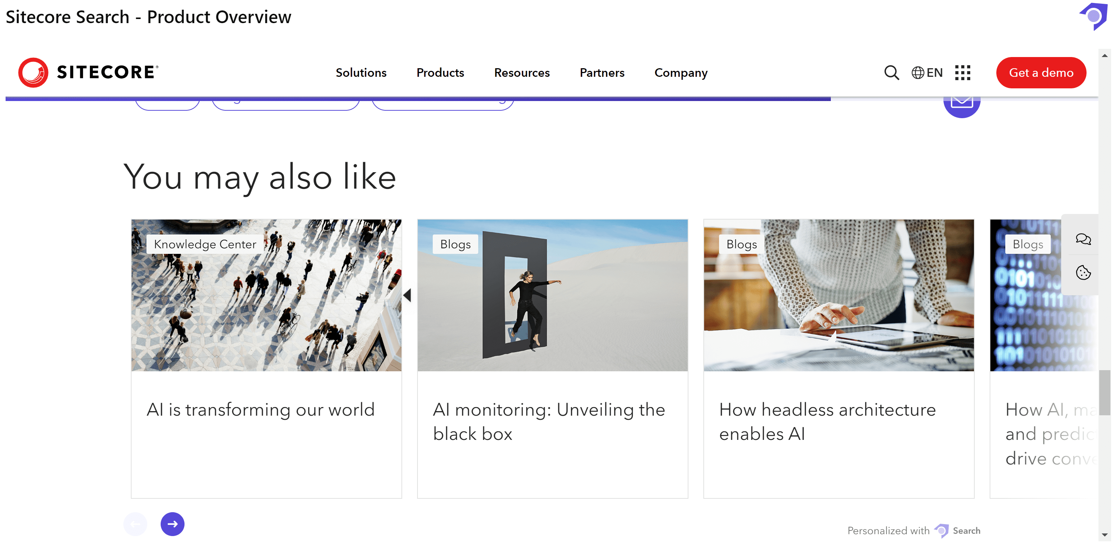
Task: Open cookie preferences icon
Action: click(x=1083, y=273)
